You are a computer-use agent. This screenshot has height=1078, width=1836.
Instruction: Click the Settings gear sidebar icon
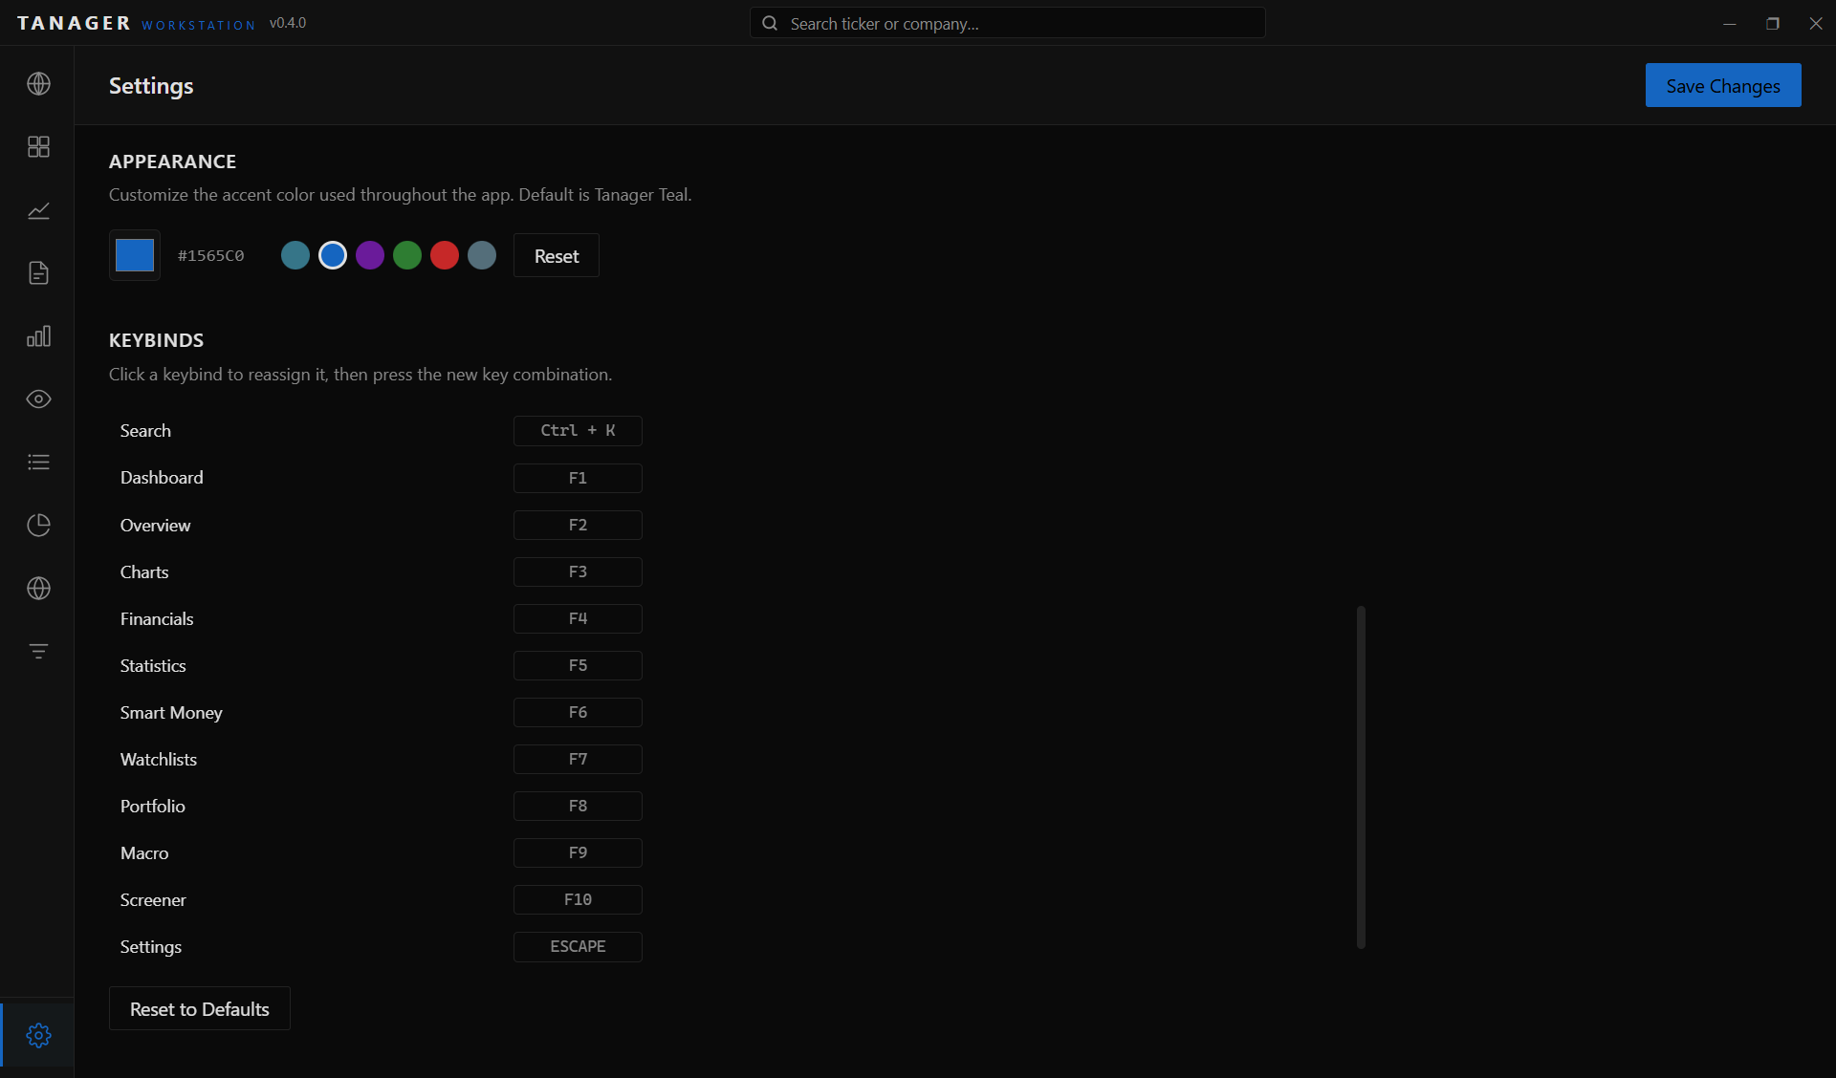point(38,1035)
